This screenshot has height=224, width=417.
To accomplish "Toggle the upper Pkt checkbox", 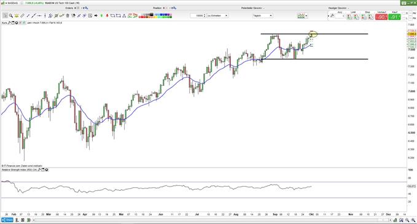I will click(x=410, y=13).
